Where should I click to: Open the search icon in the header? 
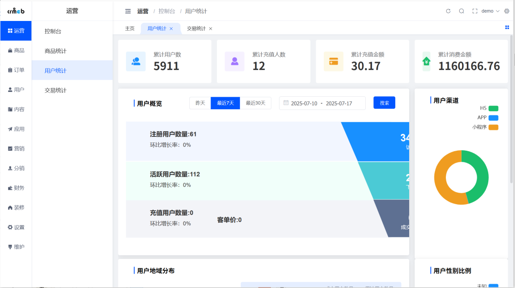point(461,10)
